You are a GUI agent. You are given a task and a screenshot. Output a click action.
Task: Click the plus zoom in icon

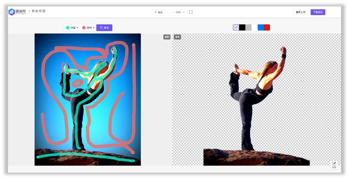[184, 12]
